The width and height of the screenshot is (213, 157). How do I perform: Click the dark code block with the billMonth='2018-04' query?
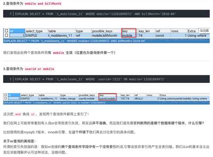(x=106, y=14)
